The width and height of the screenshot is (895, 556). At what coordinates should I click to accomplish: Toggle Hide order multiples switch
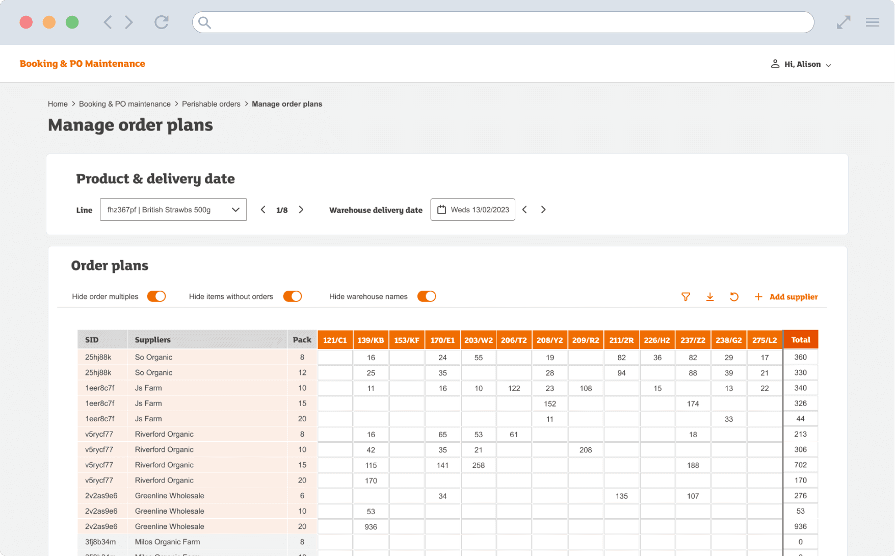coord(156,296)
